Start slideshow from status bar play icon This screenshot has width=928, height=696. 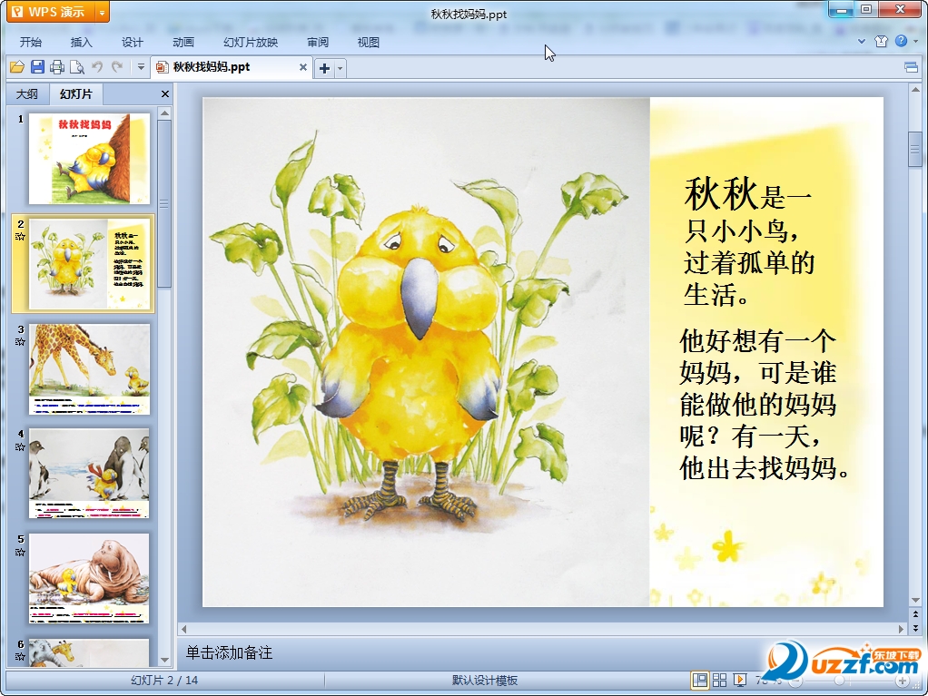click(x=740, y=681)
